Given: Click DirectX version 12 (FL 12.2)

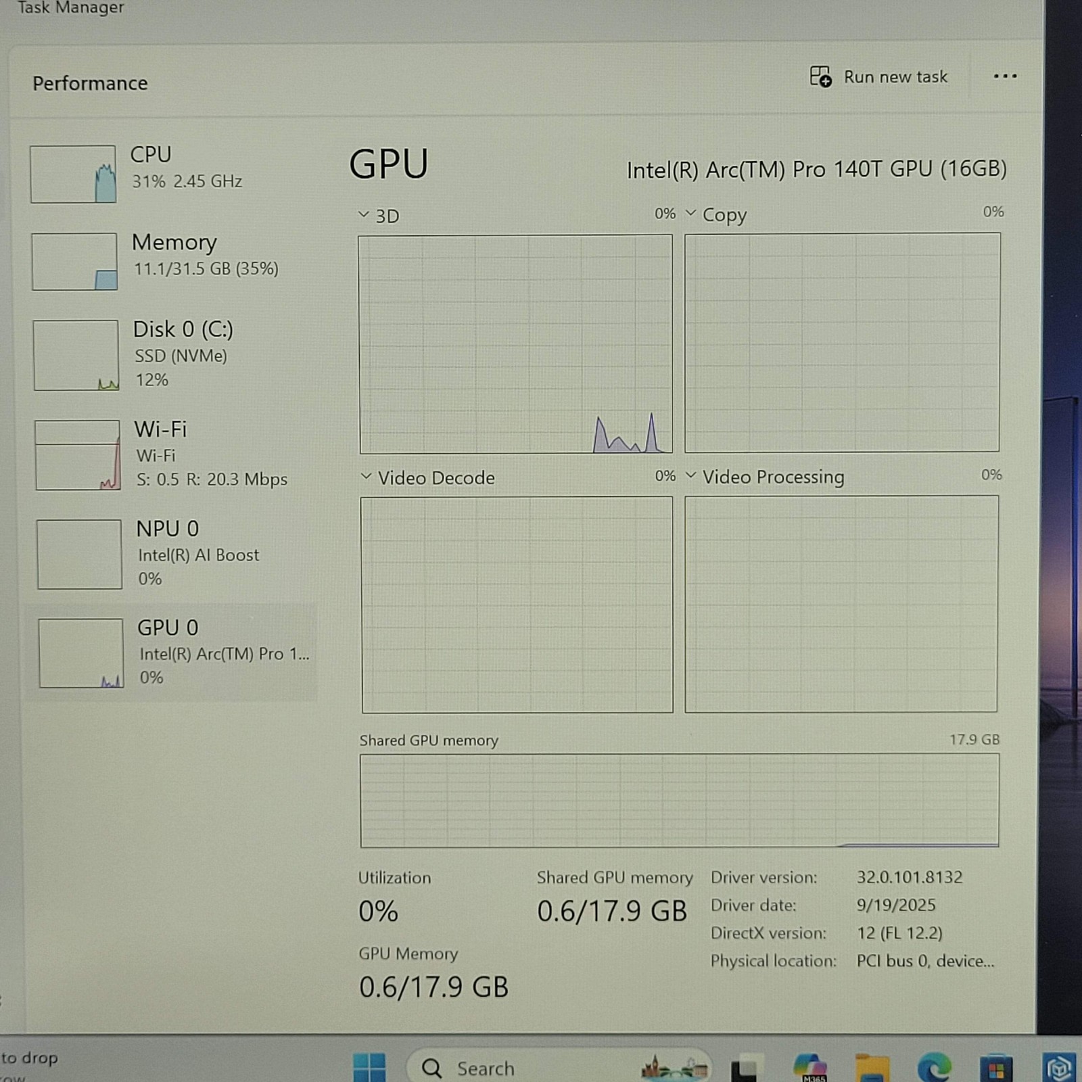Looking at the screenshot, I should click(x=899, y=933).
